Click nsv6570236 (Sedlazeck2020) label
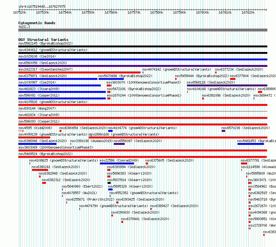276x247 pixels. 246,128
